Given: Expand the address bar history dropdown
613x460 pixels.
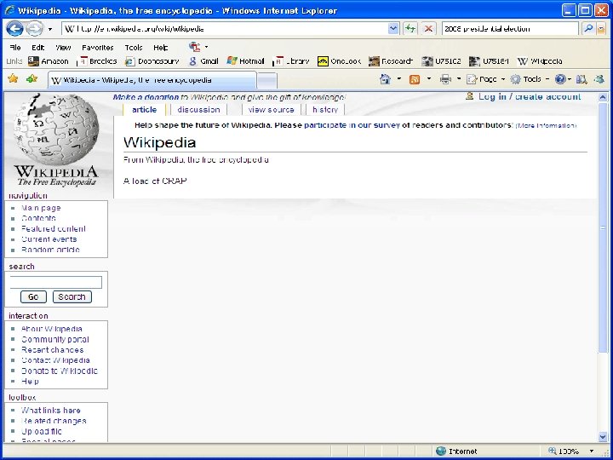Looking at the screenshot, I should [x=393, y=29].
